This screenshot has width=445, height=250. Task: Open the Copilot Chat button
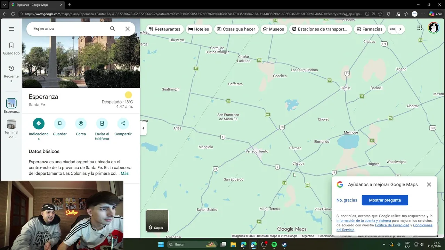pos(435,14)
